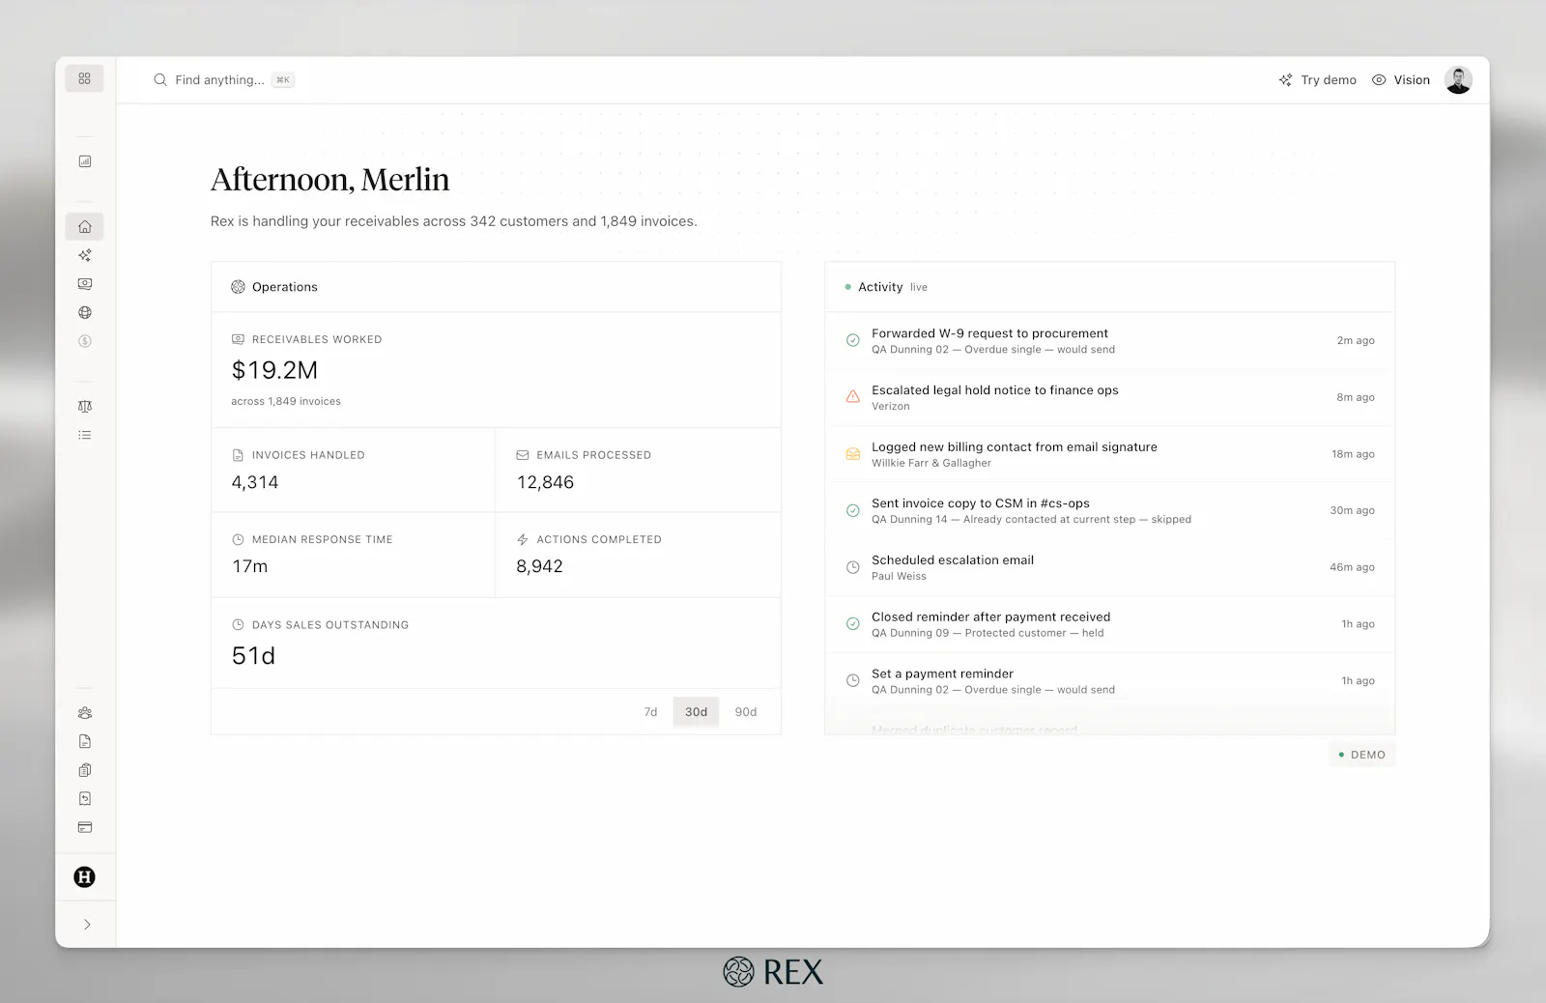Click the Actions Completed lightning icon

[523, 539]
